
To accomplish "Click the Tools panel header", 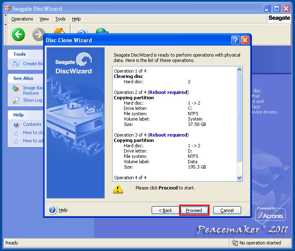I will (x=25, y=54).
